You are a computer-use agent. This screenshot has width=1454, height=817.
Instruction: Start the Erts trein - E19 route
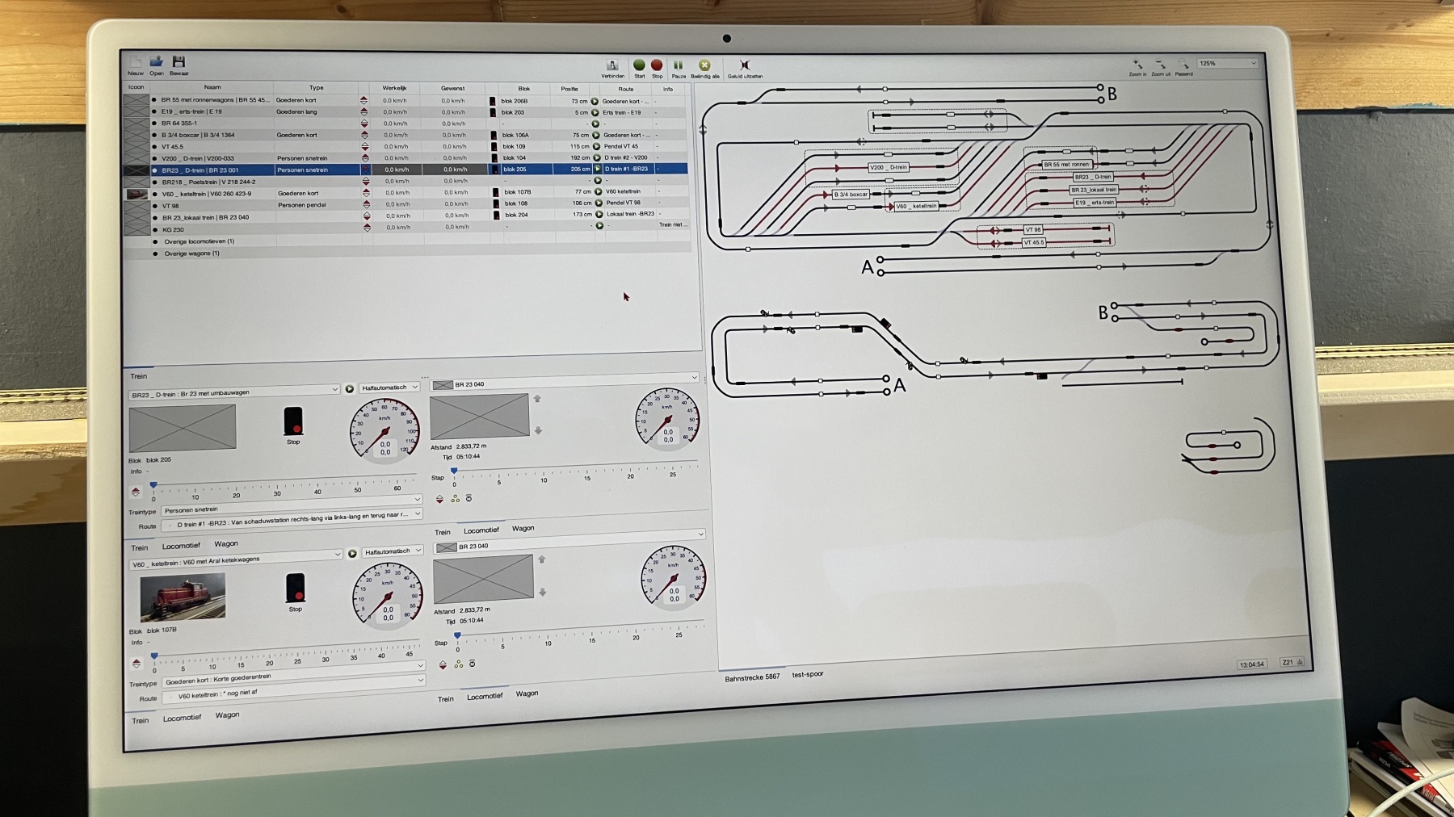[x=595, y=112]
